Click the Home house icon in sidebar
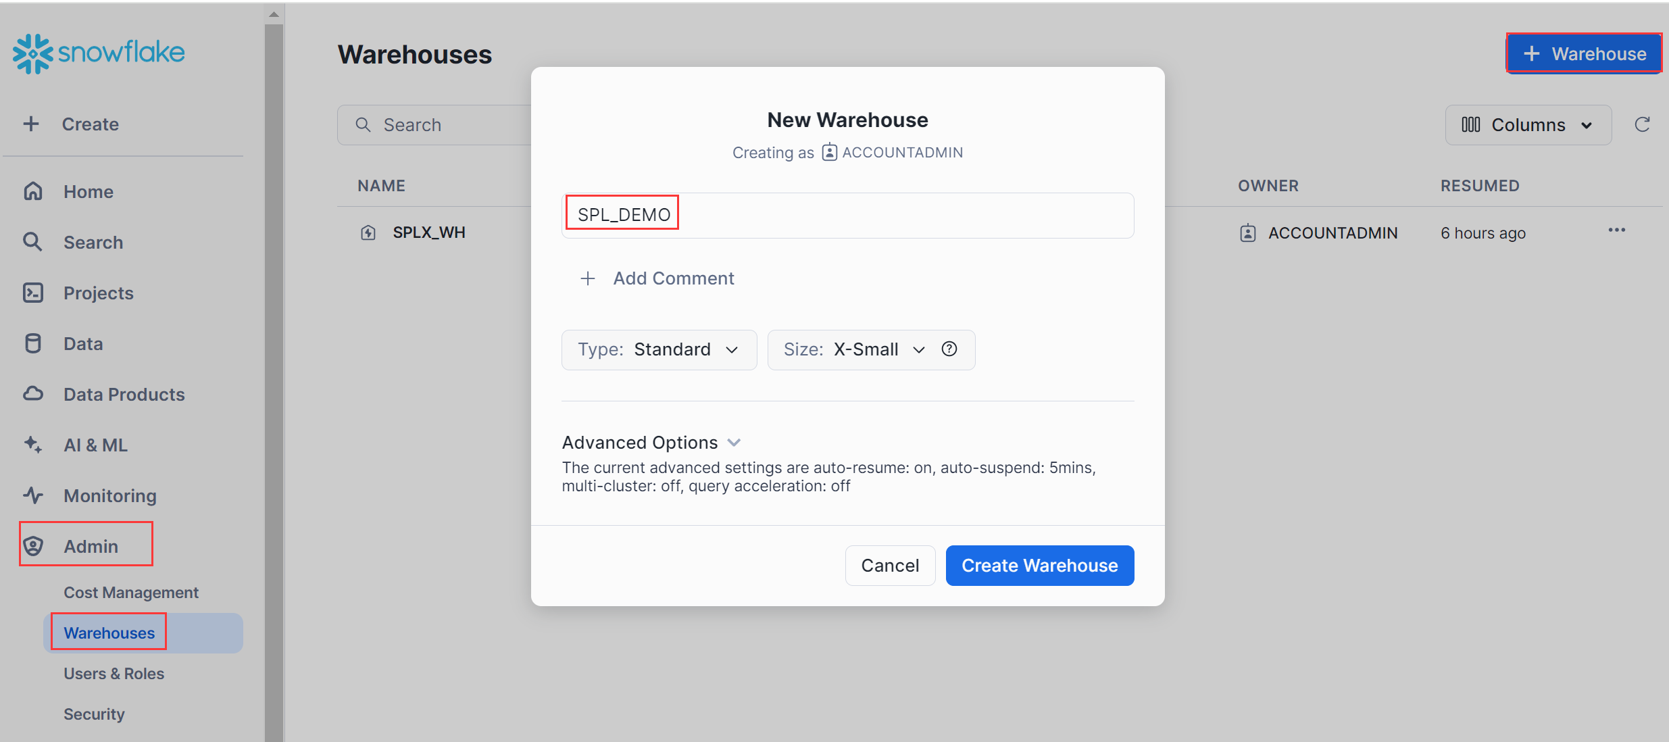Screen dimensions: 1669x742 (33, 191)
